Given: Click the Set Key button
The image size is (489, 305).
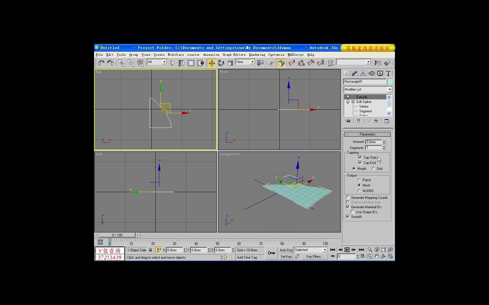Looking at the screenshot, I should tap(285, 257).
